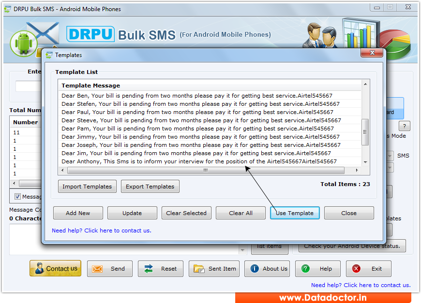Select the 'Dear Pam' template row
This screenshot has height=303, width=421.
(210, 129)
